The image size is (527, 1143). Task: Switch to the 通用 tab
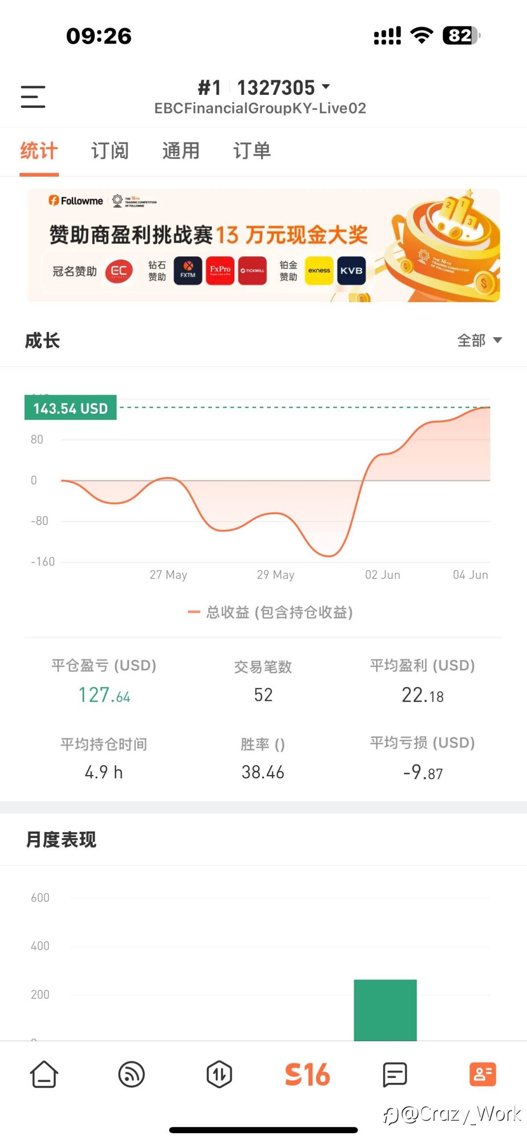point(181,151)
